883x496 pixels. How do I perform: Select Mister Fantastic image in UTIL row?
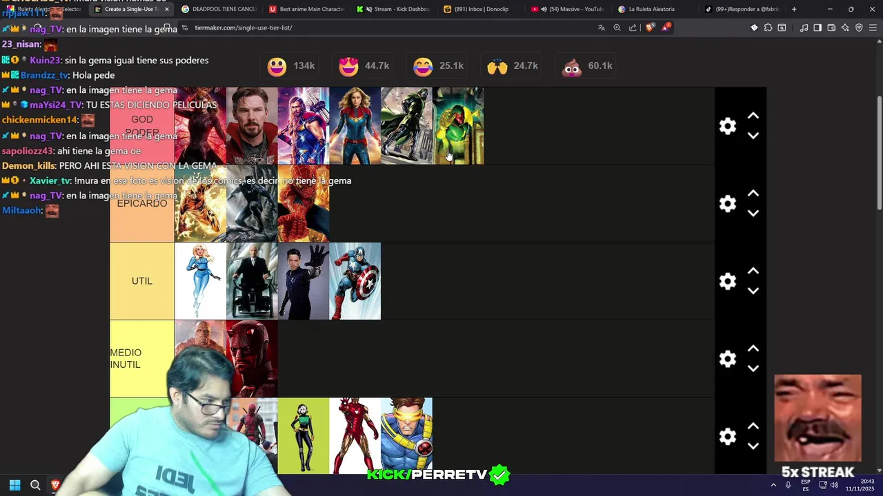tap(304, 281)
